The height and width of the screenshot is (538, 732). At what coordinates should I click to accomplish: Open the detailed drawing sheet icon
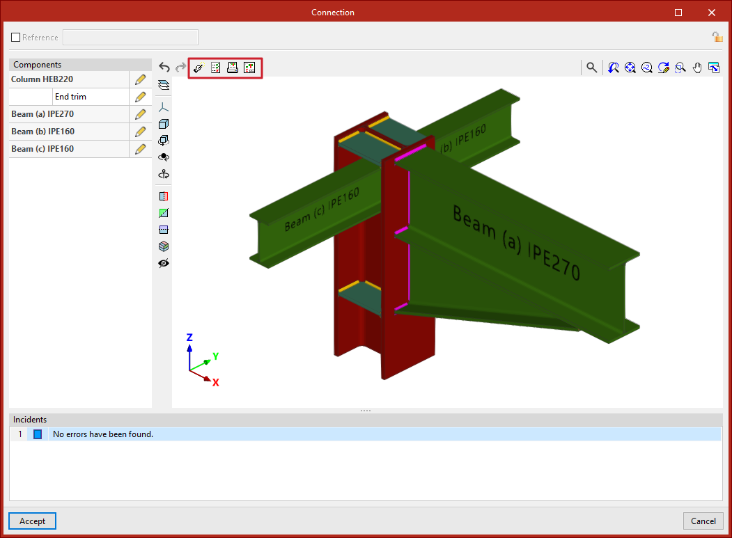(x=250, y=68)
